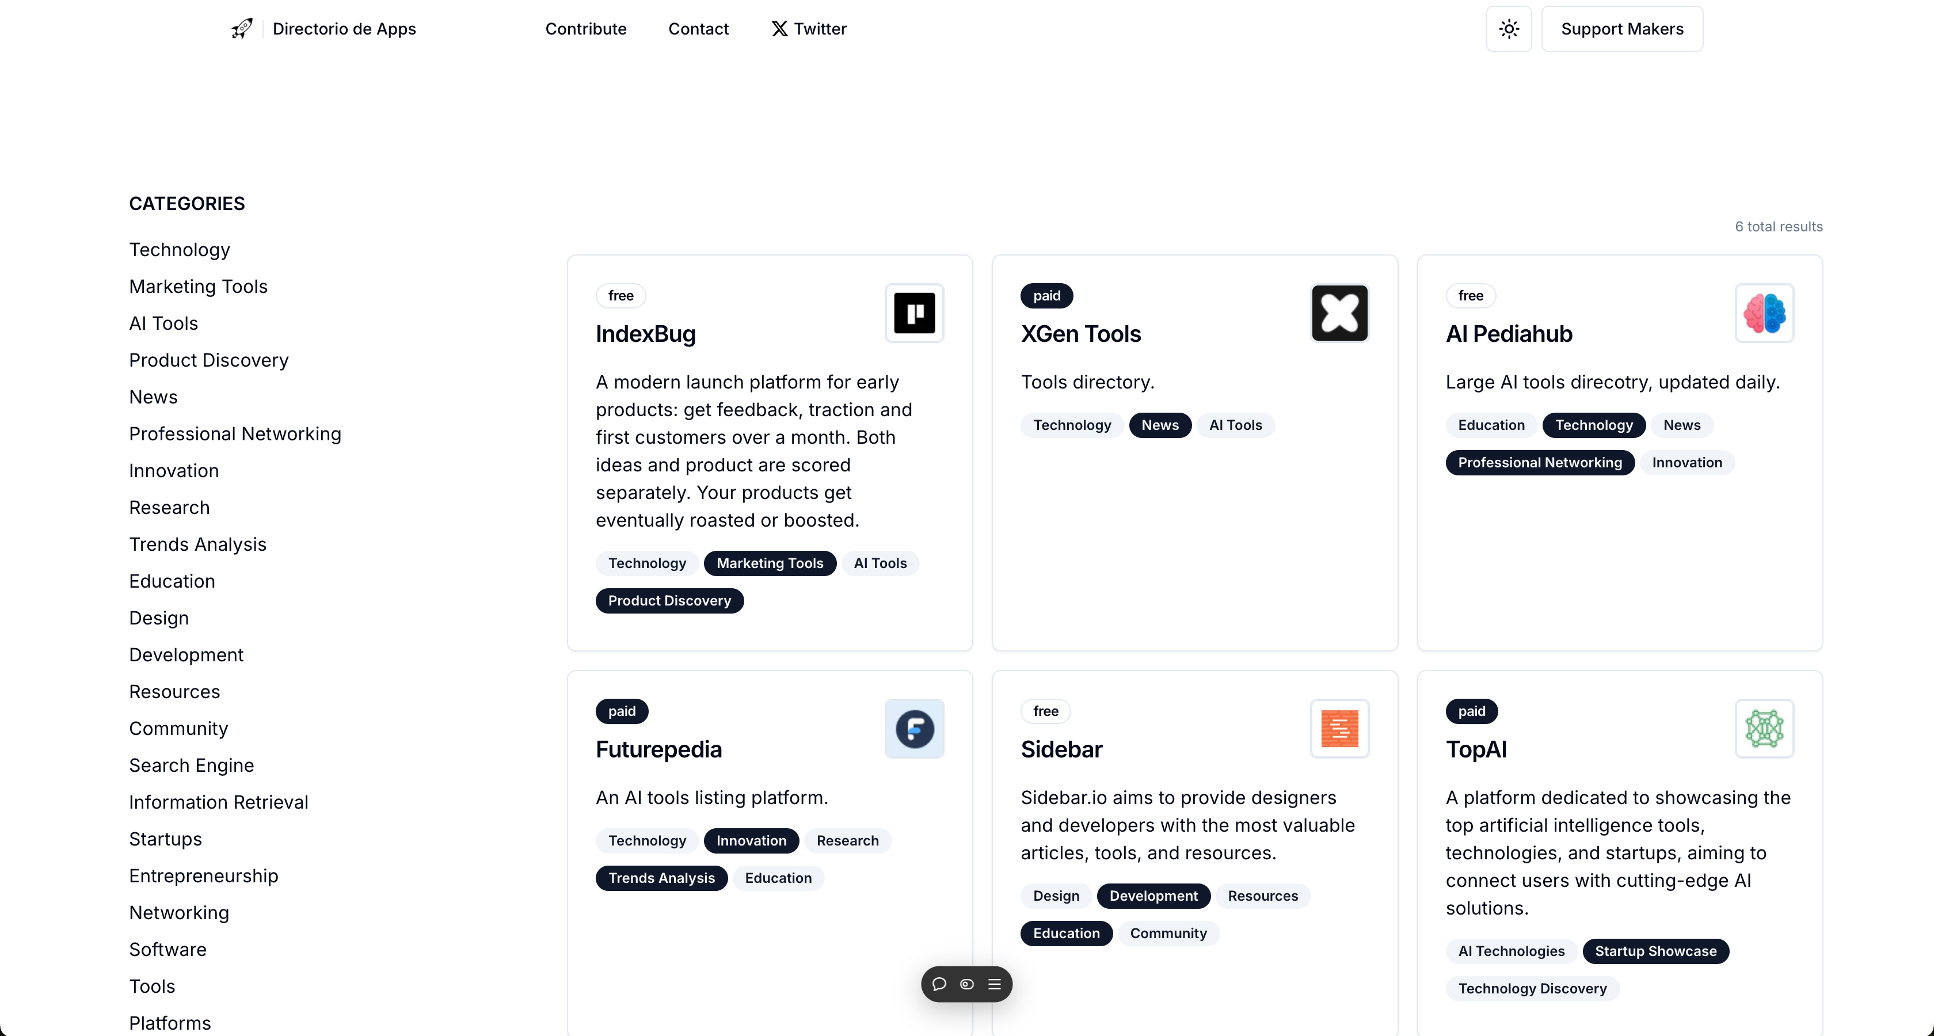Screen dimensions: 1934x1036
Task: Click the TopAI network logo icon
Action: pos(1764,728)
